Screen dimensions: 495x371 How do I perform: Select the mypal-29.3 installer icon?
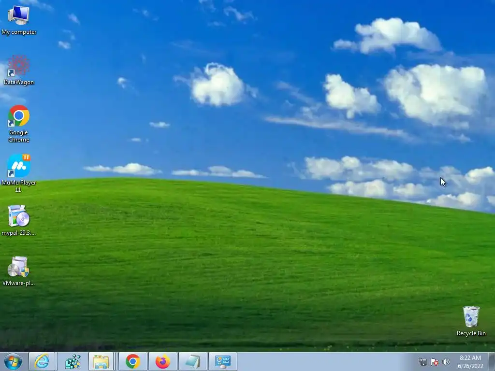click(x=19, y=220)
